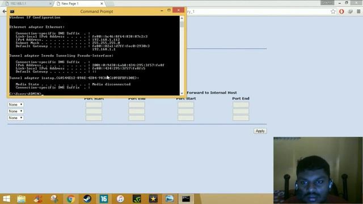Switch to Google Chrome on the taskbar
Screen dimensions: 363x204
[x=70, y=199]
